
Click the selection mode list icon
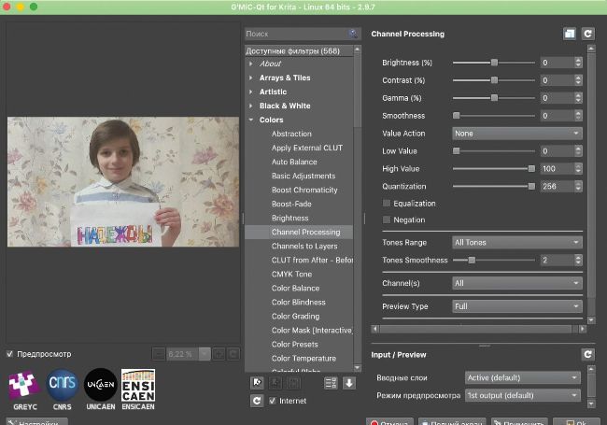[x=330, y=382]
